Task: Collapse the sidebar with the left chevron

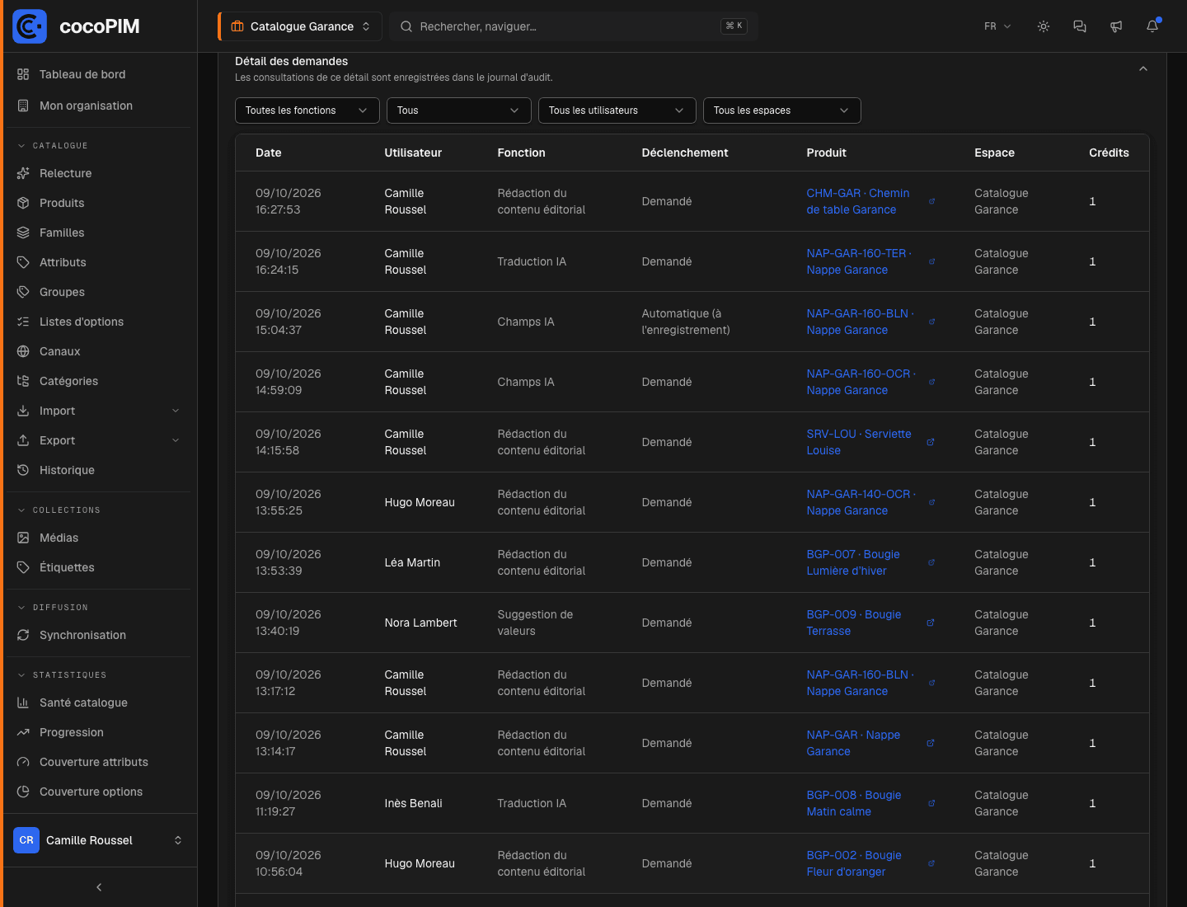Action: pos(99,887)
